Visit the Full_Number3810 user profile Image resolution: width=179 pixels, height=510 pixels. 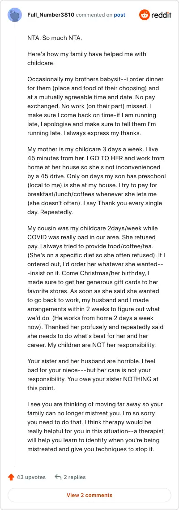(51, 15)
